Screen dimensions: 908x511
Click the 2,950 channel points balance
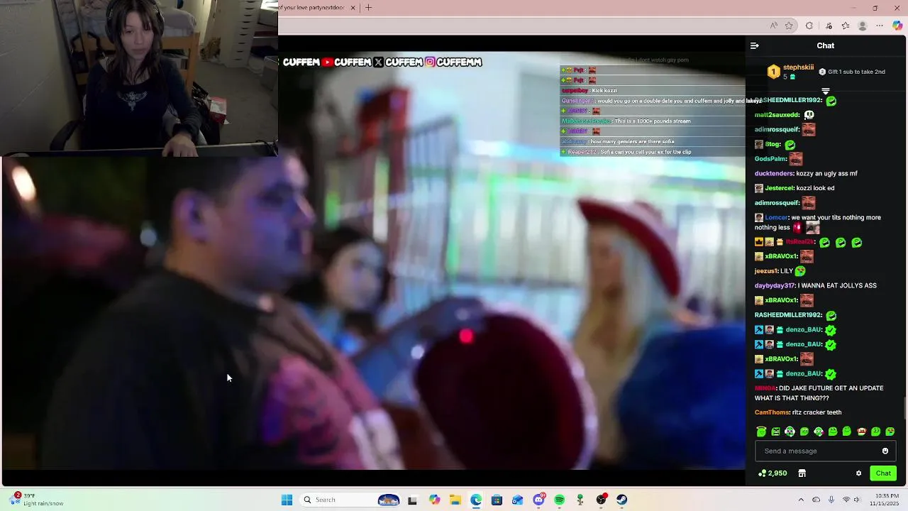(773, 473)
